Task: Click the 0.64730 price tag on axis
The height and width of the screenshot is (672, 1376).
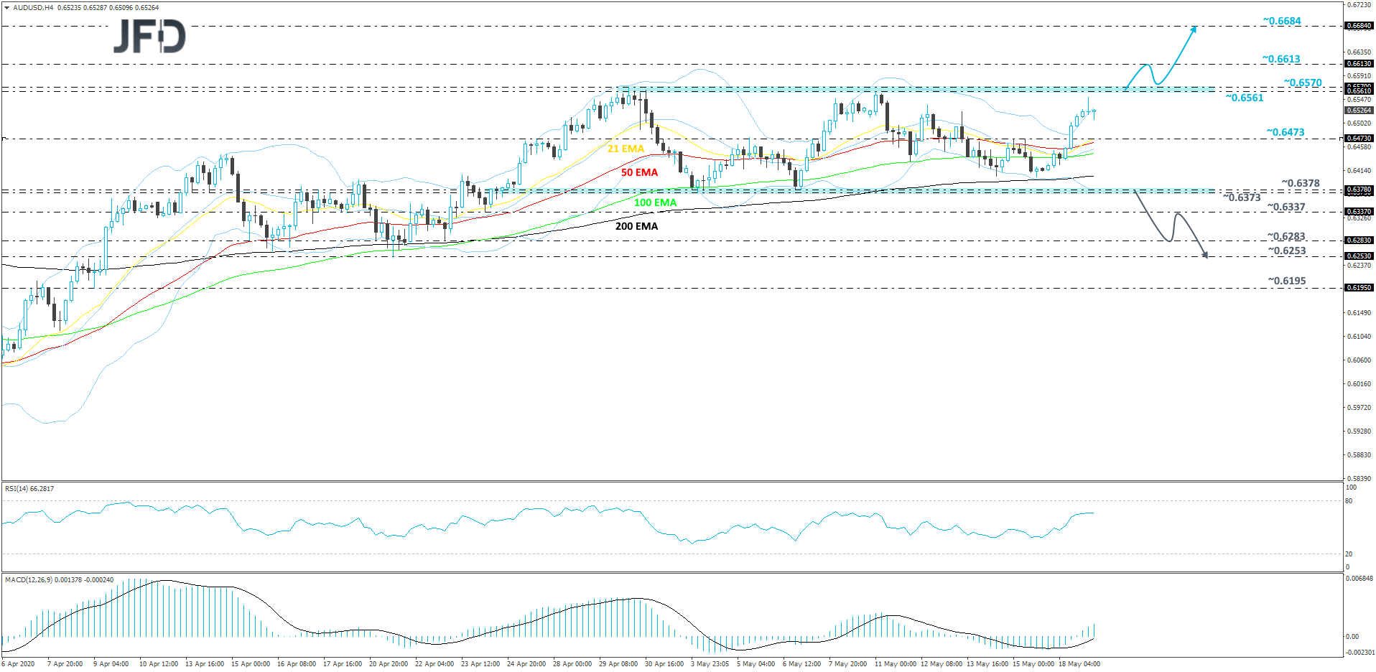Action: (x=1359, y=139)
